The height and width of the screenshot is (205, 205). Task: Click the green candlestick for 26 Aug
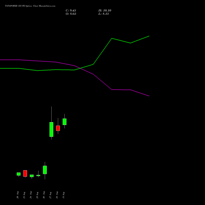[x=45, y=170]
